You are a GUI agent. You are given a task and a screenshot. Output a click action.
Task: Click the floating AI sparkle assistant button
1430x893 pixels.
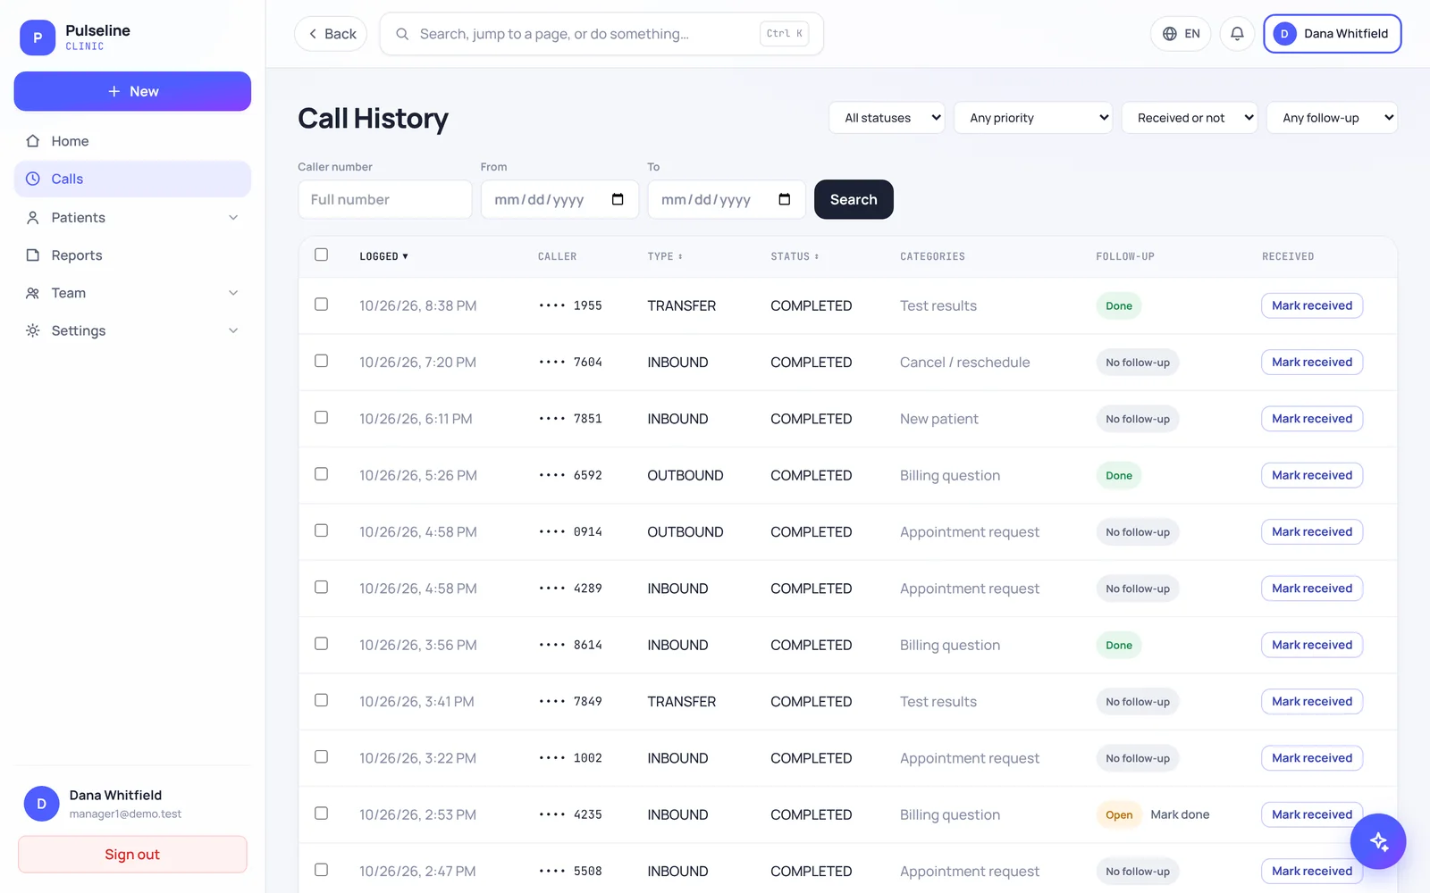click(1378, 841)
